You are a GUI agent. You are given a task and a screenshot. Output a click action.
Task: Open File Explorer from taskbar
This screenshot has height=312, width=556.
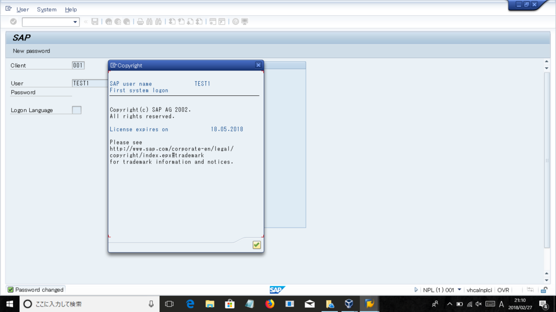tap(210, 304)
